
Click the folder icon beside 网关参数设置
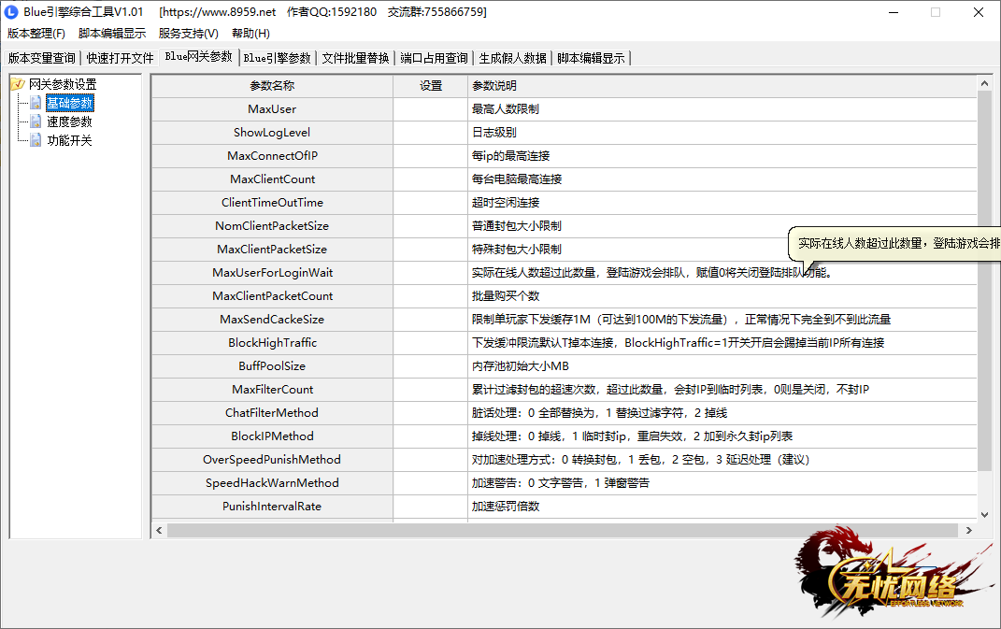point(18,84)
